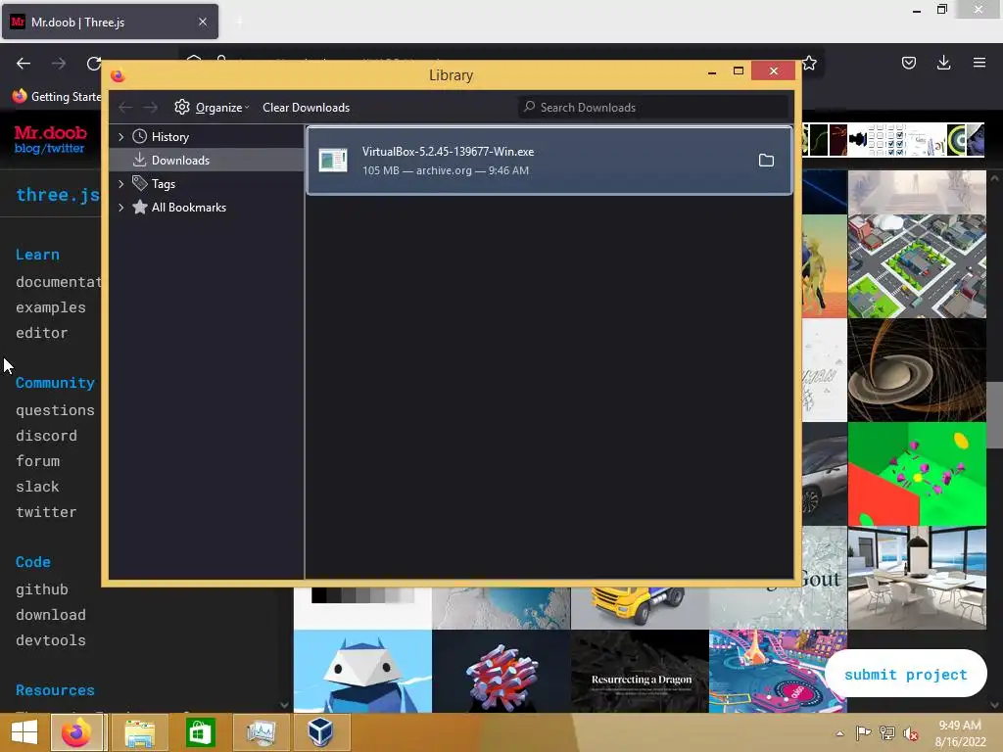Open the Saturn rings project thumbnail
The width and height of the screenshot is (1003, 752).
pyautogui.click(x=917, y=370)
